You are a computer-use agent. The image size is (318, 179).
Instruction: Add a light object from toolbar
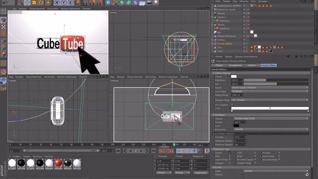click(156, 2)
